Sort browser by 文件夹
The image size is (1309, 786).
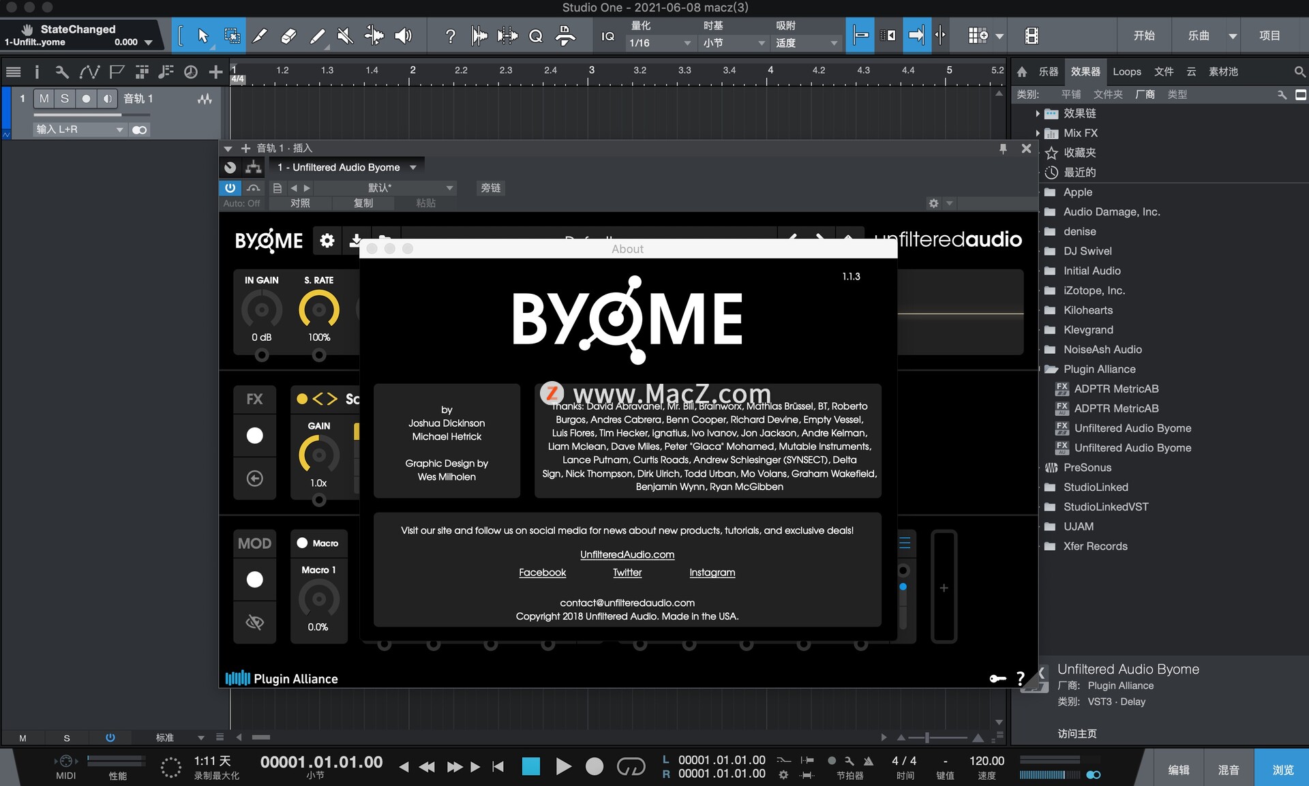click(1108, 94)
